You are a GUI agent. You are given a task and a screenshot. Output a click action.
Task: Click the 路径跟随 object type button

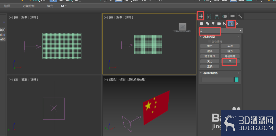coord(230,56)
